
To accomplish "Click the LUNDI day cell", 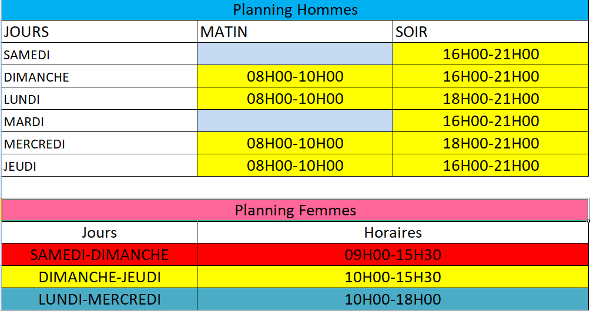I will (x=99, y=99).
